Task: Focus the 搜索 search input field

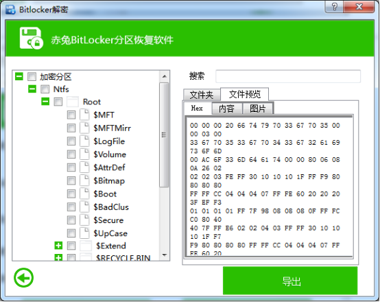Action: coord(288,76)
